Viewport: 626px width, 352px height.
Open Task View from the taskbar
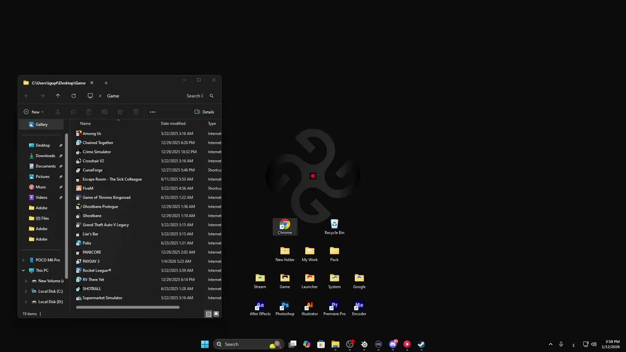click(292, 344)
